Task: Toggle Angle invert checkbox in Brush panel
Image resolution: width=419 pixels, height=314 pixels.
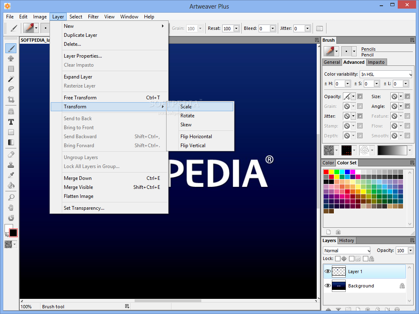Action: (407, 106)
